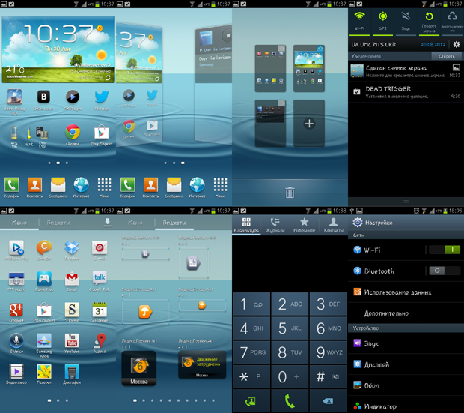Tap the yellow thermometer temperature widget
The height and width of the screenshot is (413, 464).
28,133
